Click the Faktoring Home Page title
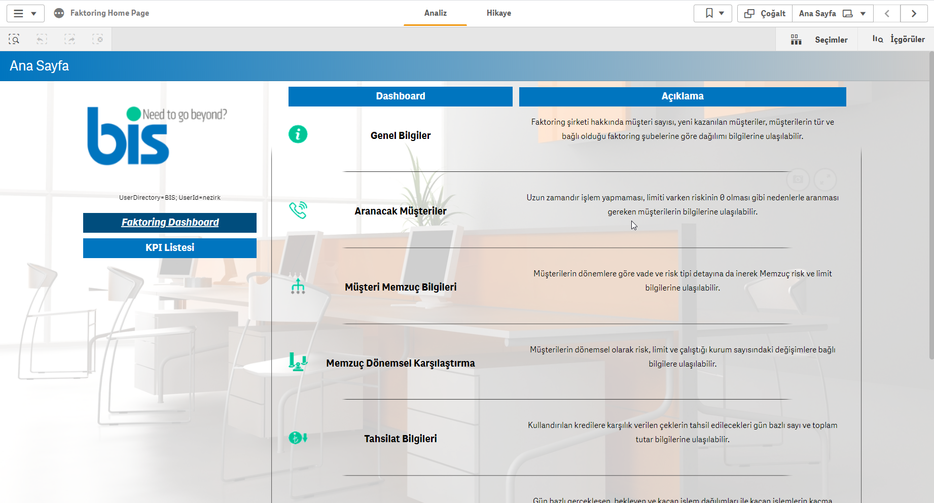 click(110, 13)
